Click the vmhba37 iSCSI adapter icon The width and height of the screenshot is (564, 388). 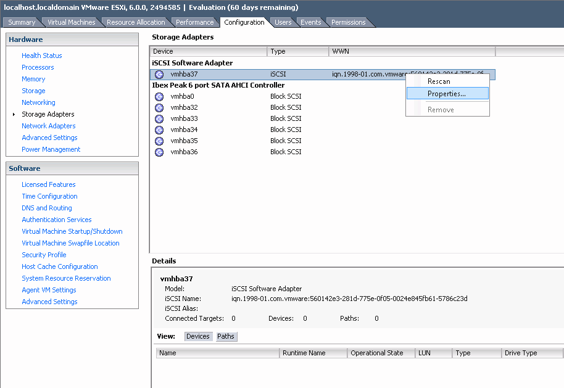(159, 74)
